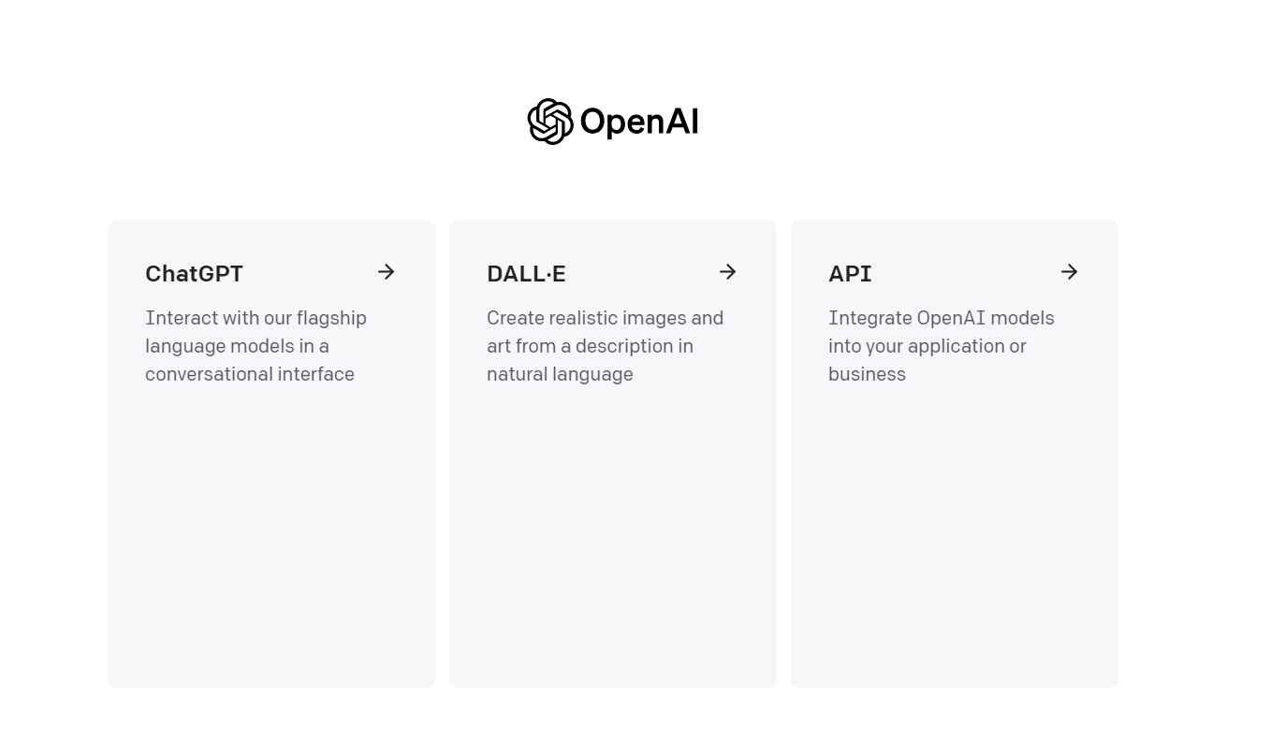Click the arrow icon on API card

click(x=1070, y=272)
